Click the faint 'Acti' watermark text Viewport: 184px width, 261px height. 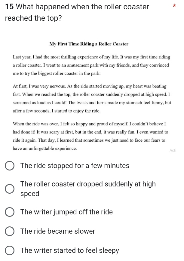click(173, 150)
